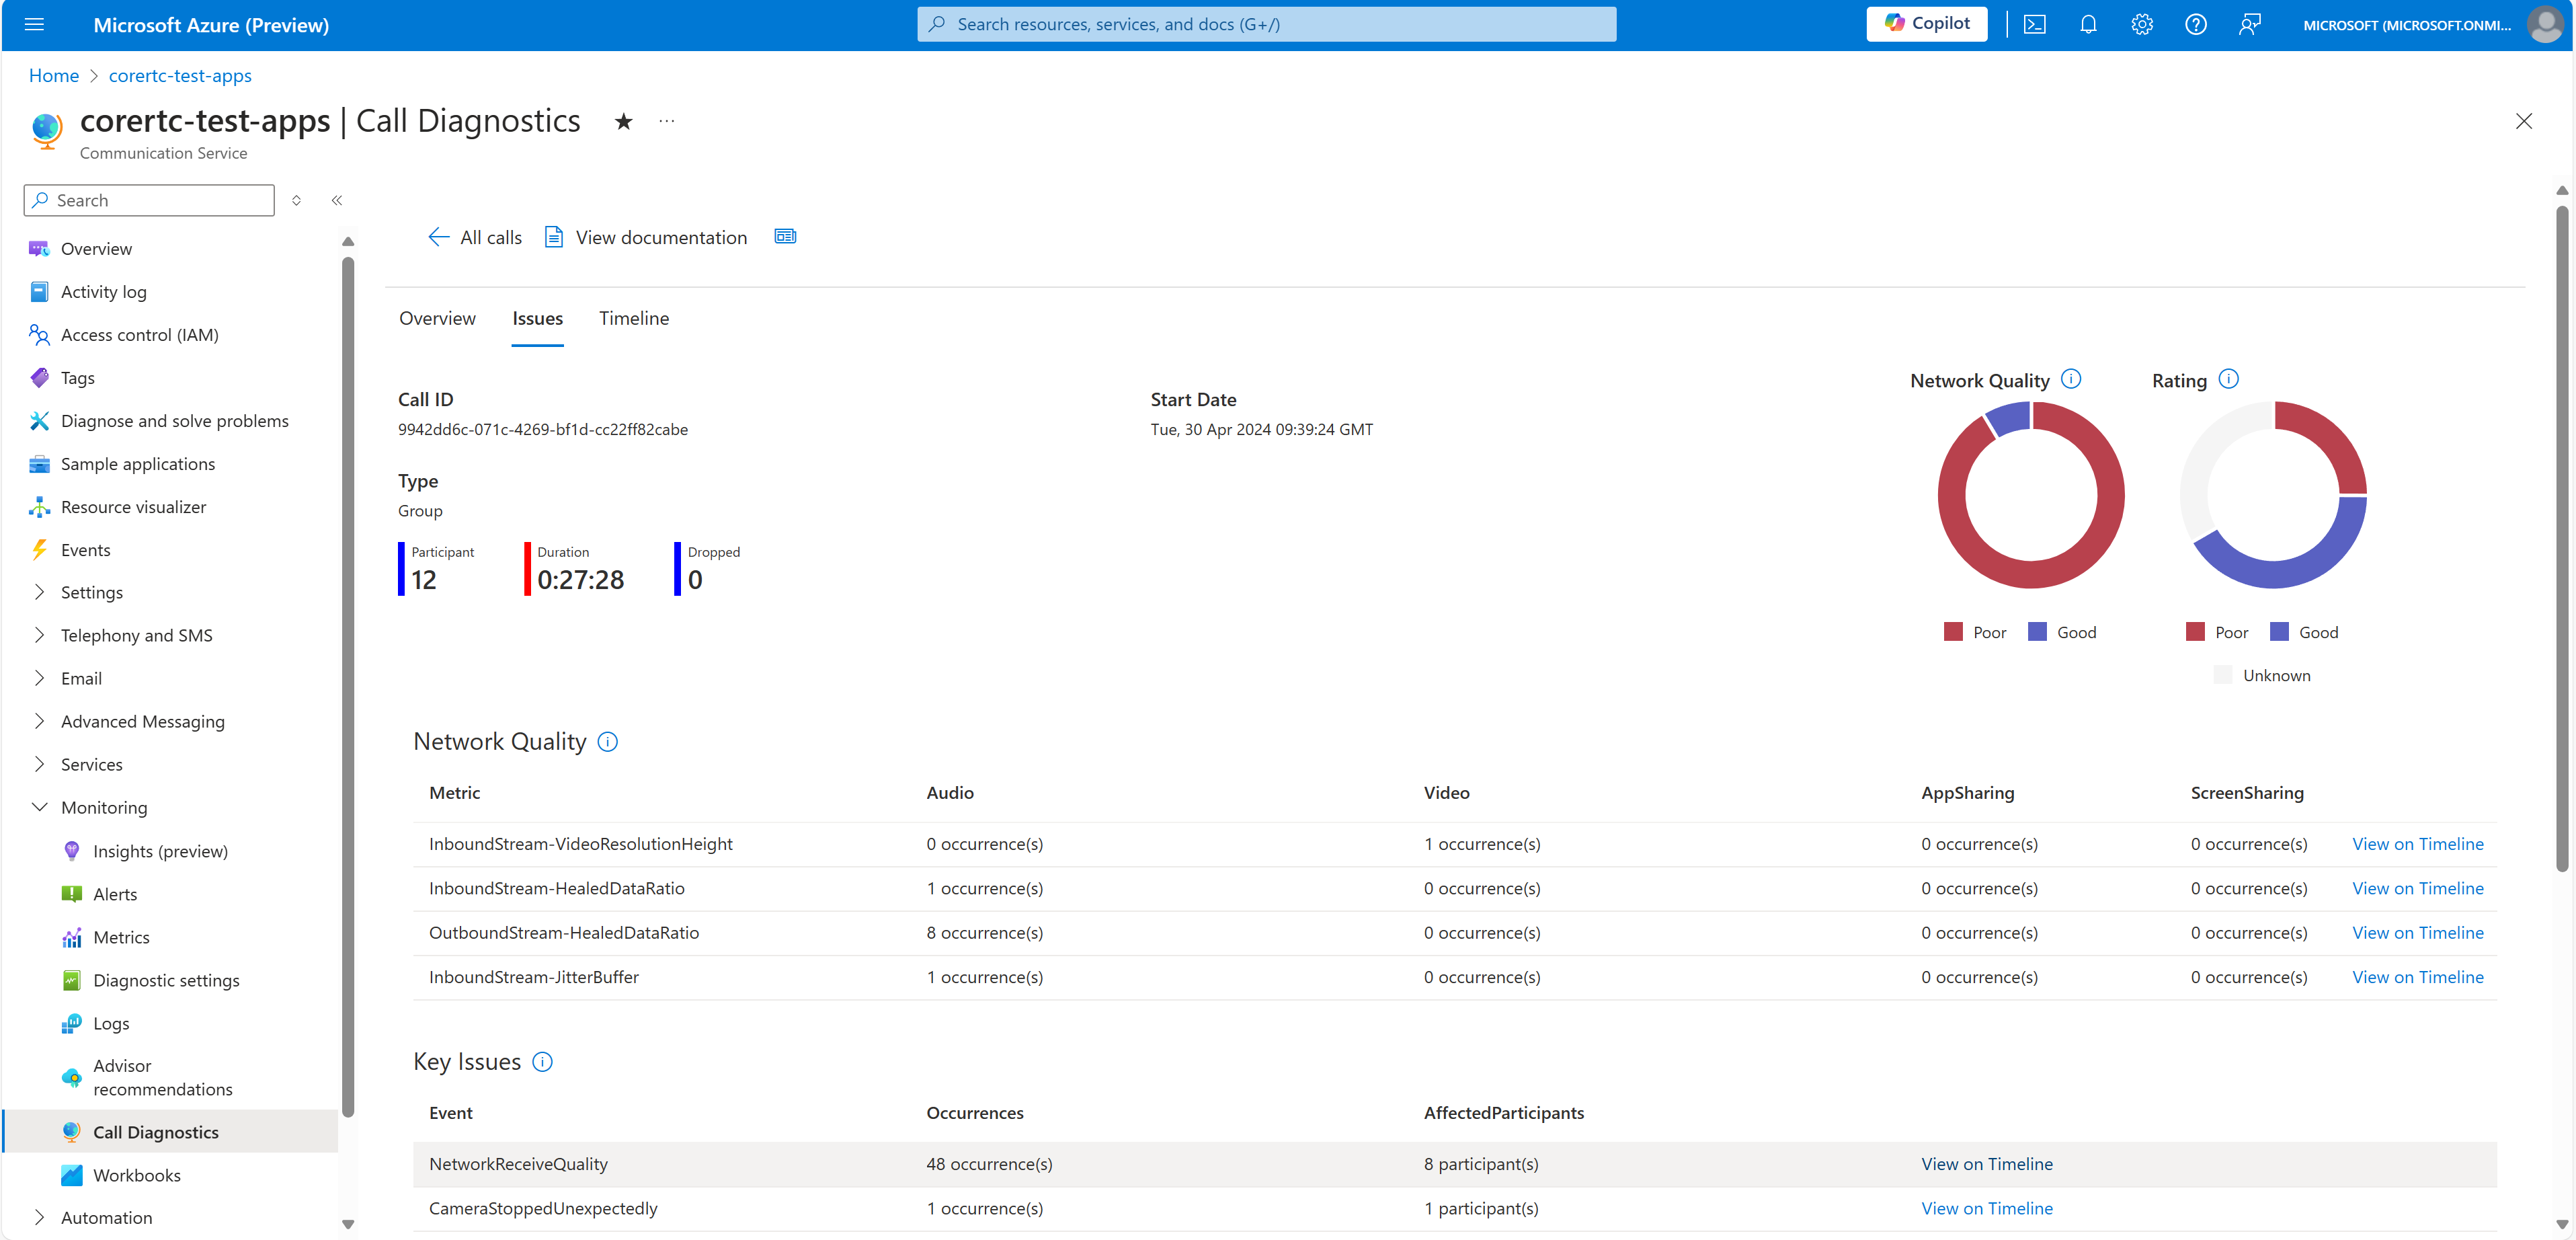Image resolution: width=2576 pixels, height=1240 pixels.
Task: Click the Diagnostic settings icon
Action: click(71, 979)
